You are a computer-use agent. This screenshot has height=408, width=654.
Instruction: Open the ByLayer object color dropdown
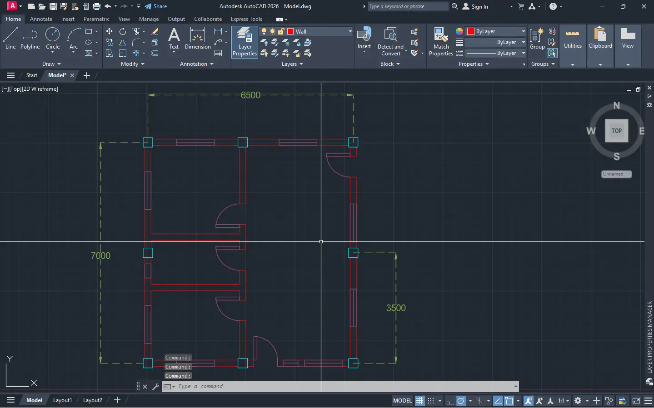coord(524,31)
